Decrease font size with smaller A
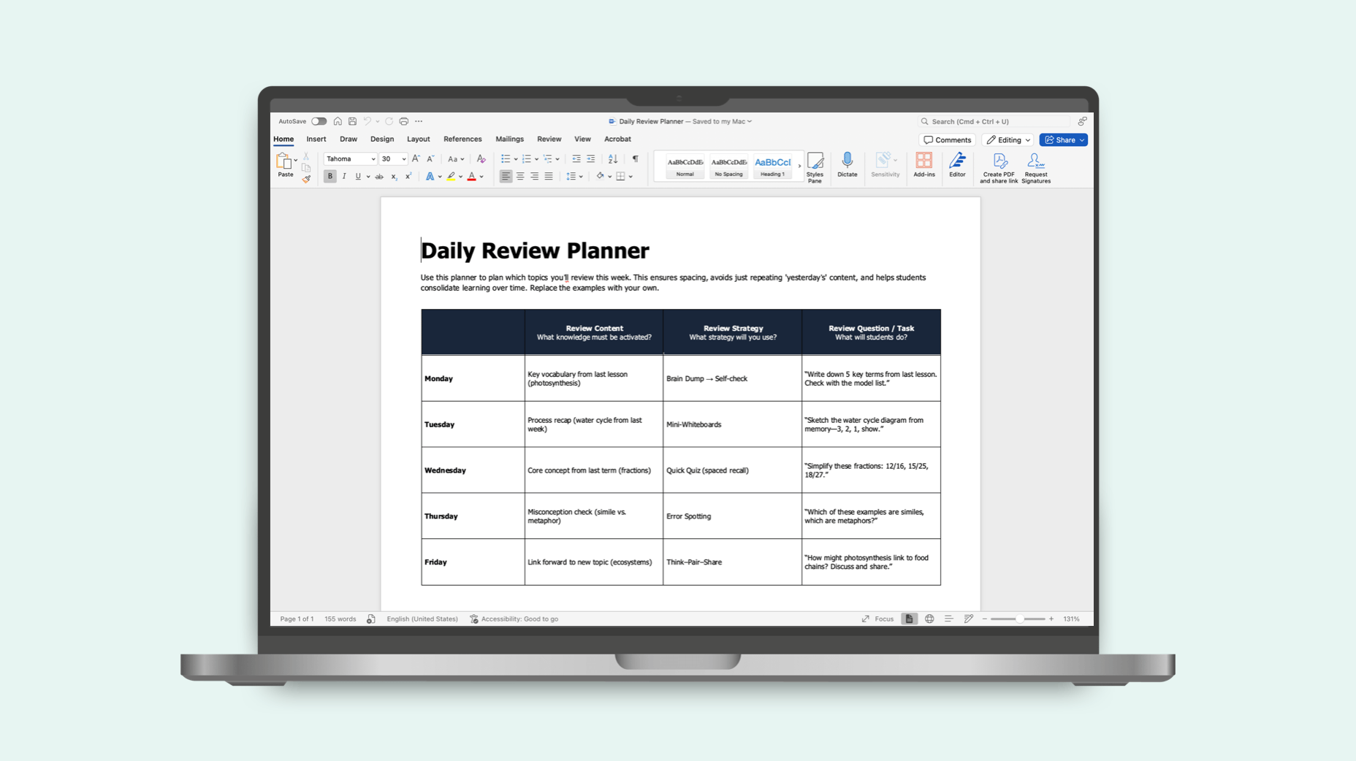The width and height of the screenshot is (1356, 761). pos(430,158)
